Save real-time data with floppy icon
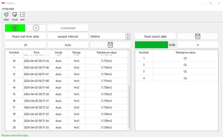223x140 pixels. click(110, 45)
